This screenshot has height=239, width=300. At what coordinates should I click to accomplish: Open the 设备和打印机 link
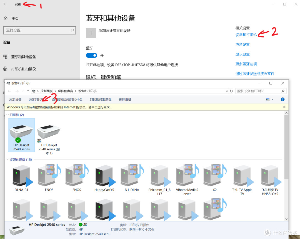click(x=246, y=35)
